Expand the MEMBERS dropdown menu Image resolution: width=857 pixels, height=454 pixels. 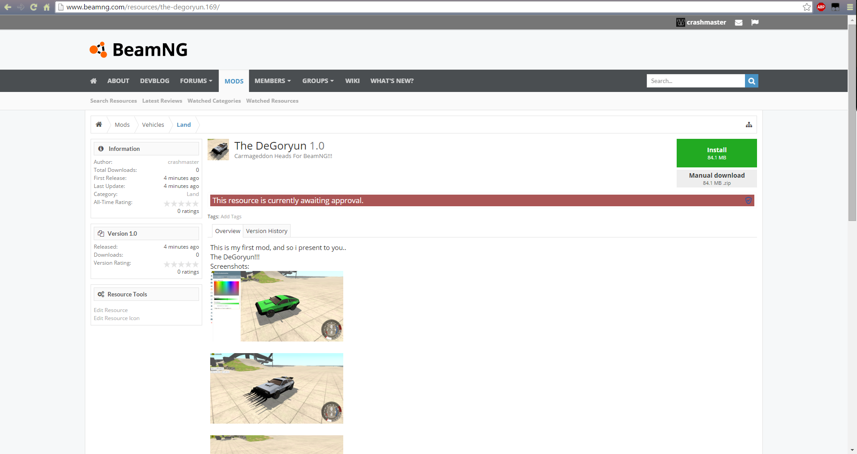(x=272, y=81)
